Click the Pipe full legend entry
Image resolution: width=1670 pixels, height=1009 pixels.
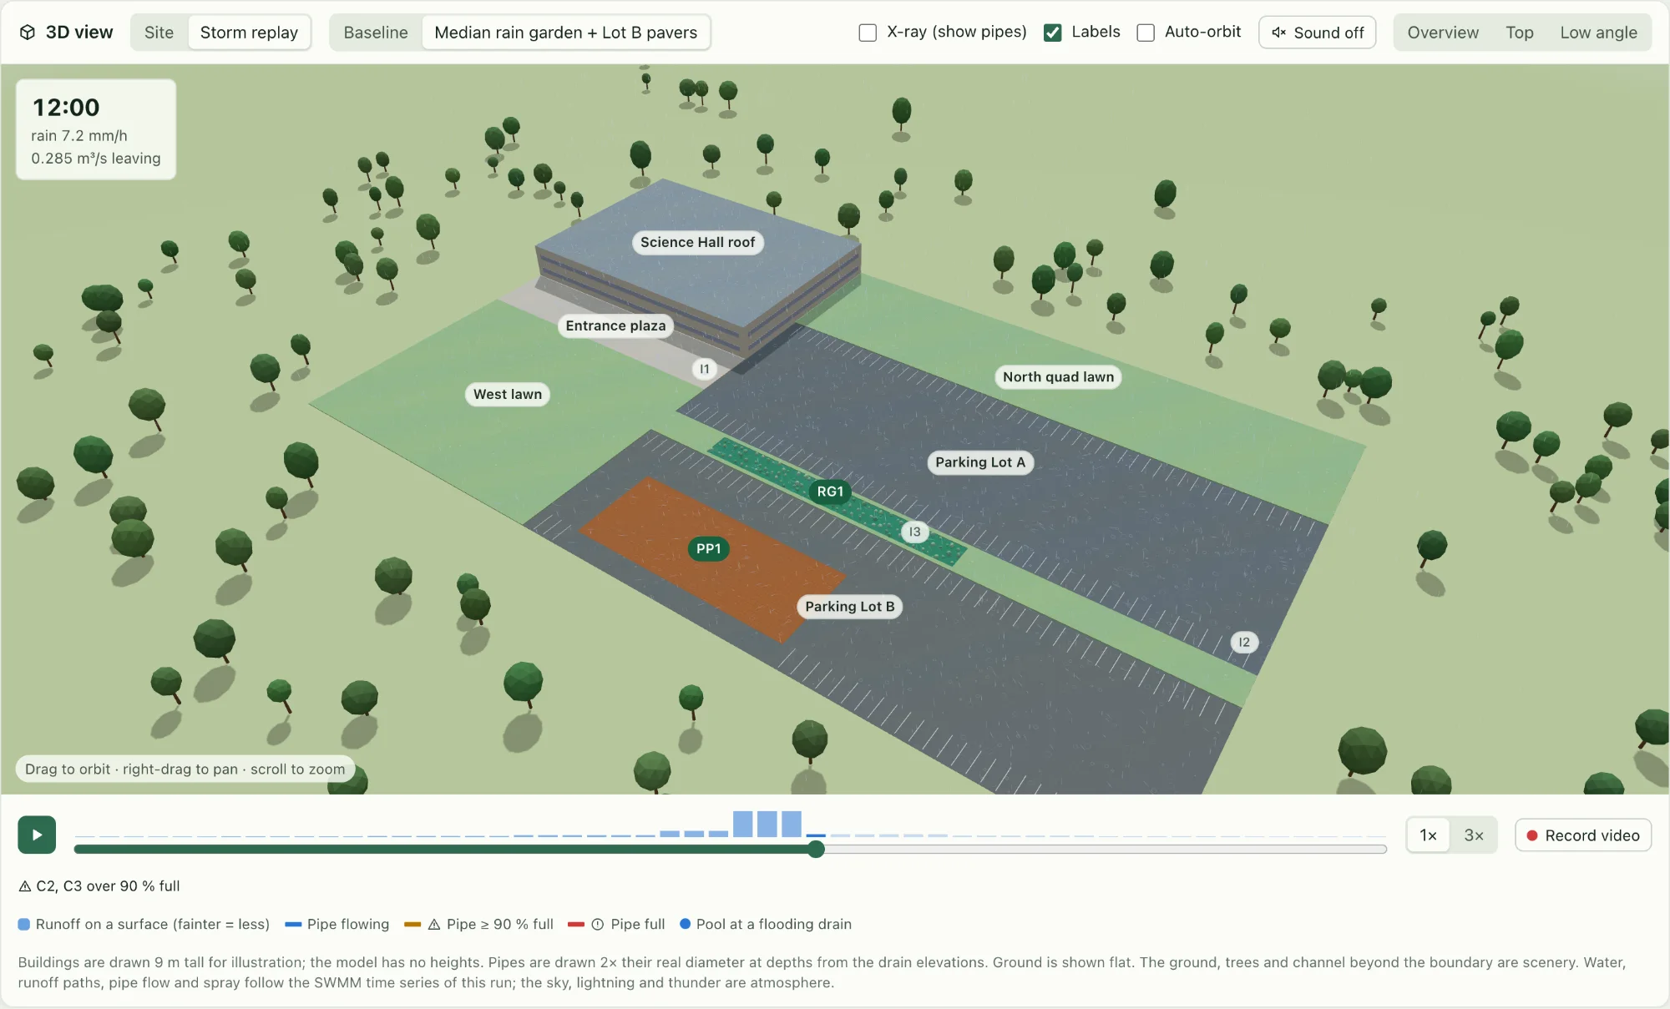click(x=616, y=924)
